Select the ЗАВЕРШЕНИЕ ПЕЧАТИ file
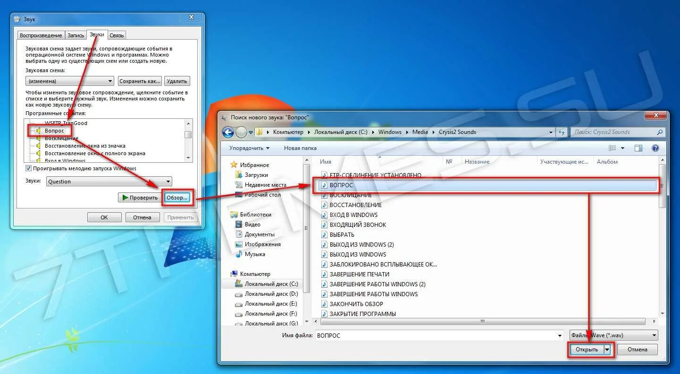This screenshot has height=374, width=680. [x=360, y=274]
